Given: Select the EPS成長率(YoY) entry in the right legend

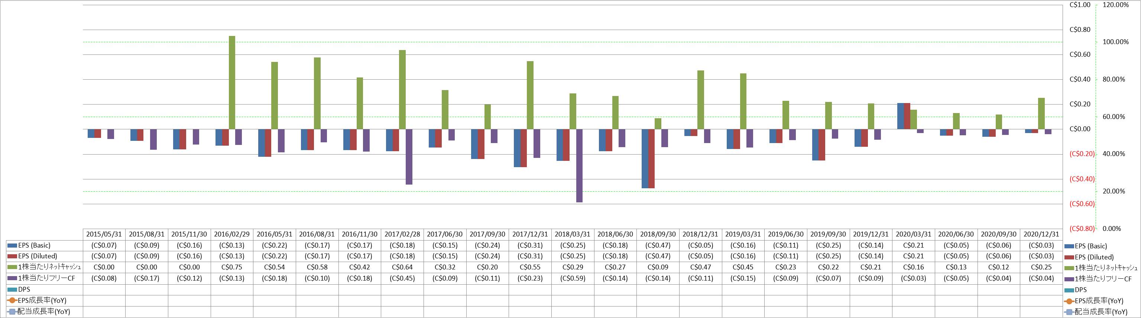Looking at the screenshot, I should pyautogui.click(x=1094, y=301).
